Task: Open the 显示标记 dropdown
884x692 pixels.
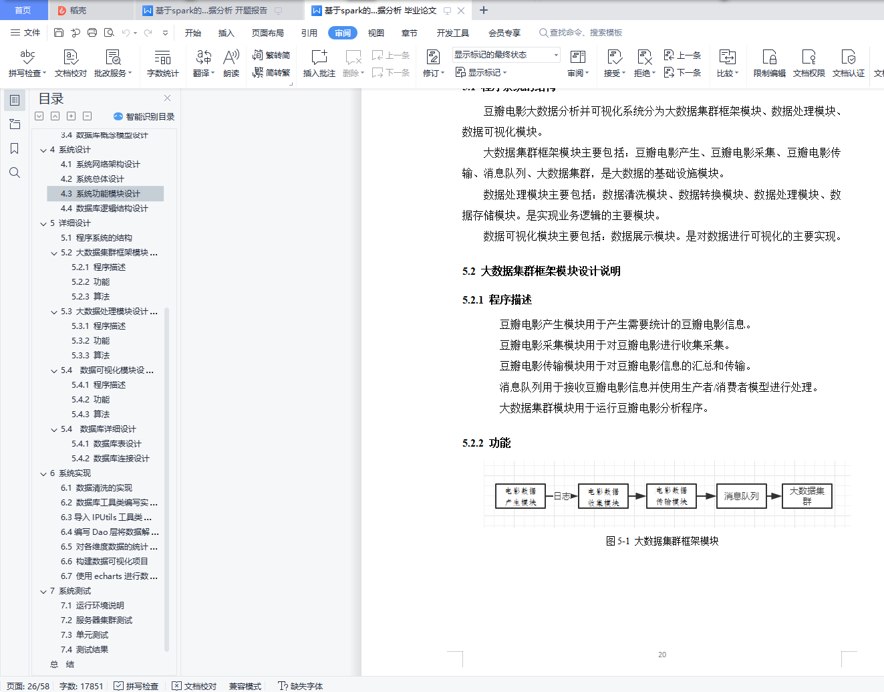Action: click(x=481, y=72)
